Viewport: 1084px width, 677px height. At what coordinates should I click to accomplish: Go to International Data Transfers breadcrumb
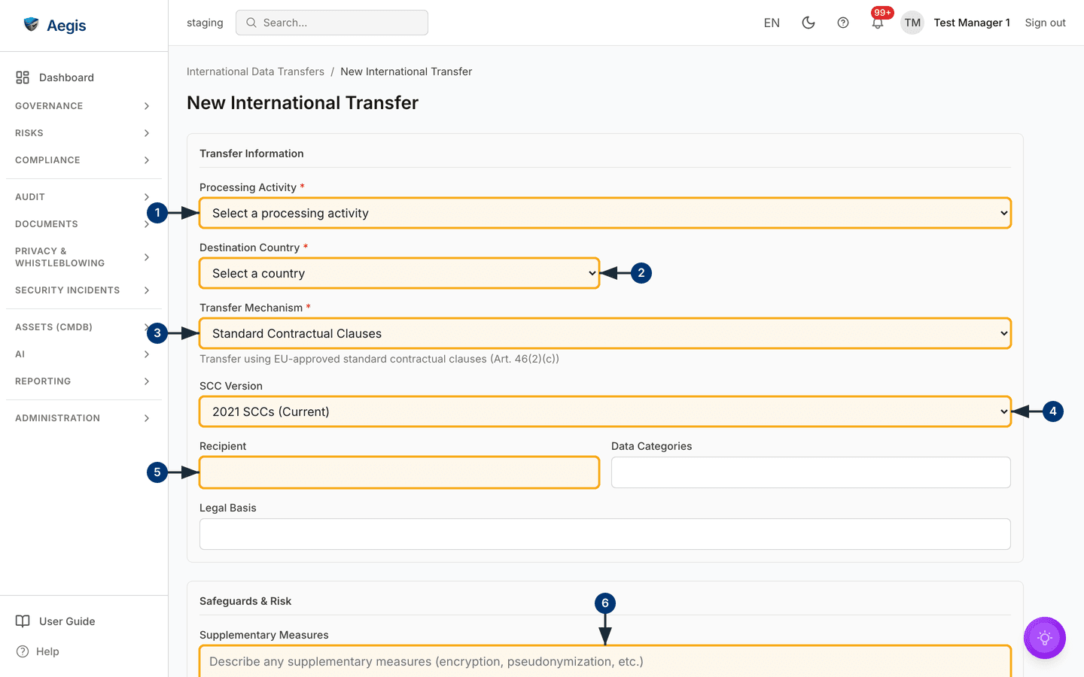point(255,71)
